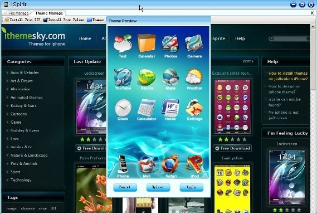Open How to install themes help link
This screenshot has height=214, width=317.
(x=288, y=76)
